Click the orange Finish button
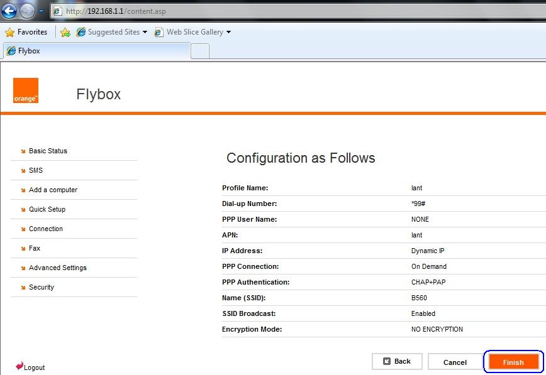 [x=513, y=362]
